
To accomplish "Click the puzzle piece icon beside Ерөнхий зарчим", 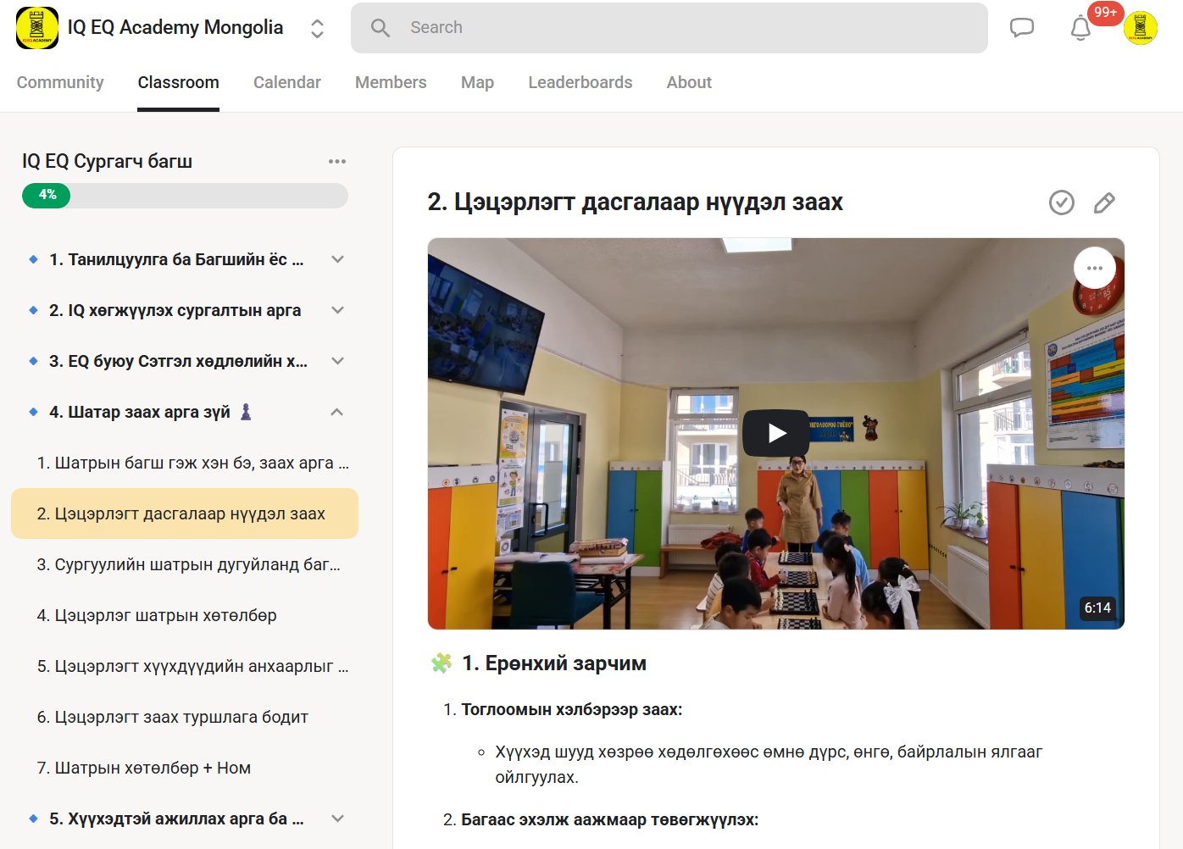I will (x=442, y=663).
